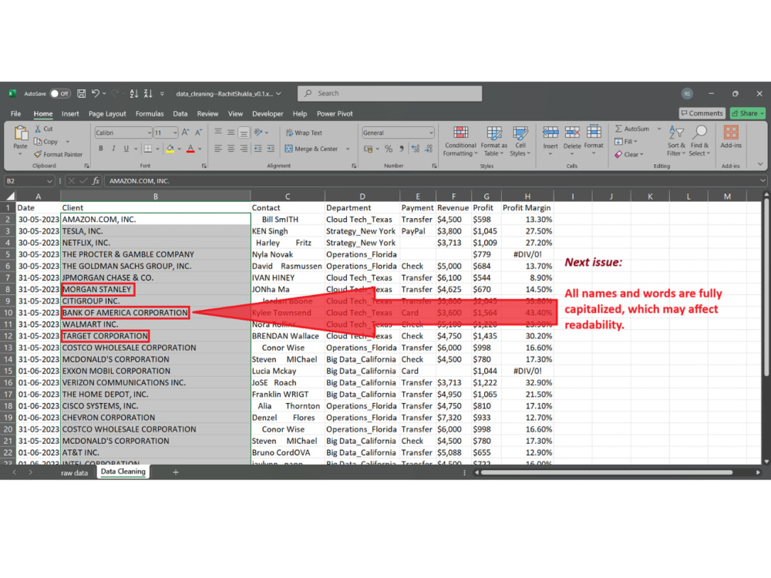Click Merge & Center button
The image size is (771, 578).
click(x=311, y=149)
